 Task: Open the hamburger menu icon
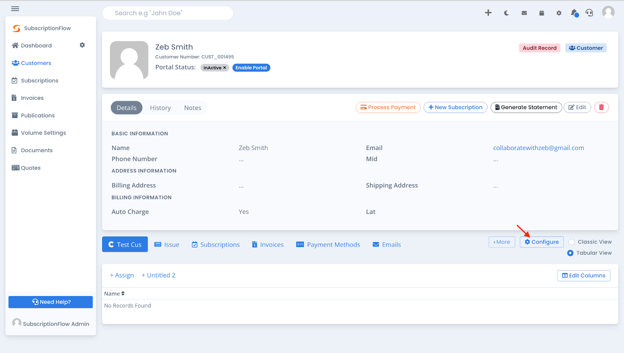coord(15,9)
